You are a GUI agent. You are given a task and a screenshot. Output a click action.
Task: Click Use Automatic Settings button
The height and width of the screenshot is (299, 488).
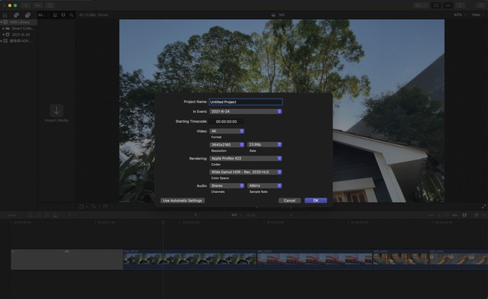coord(182,201)
